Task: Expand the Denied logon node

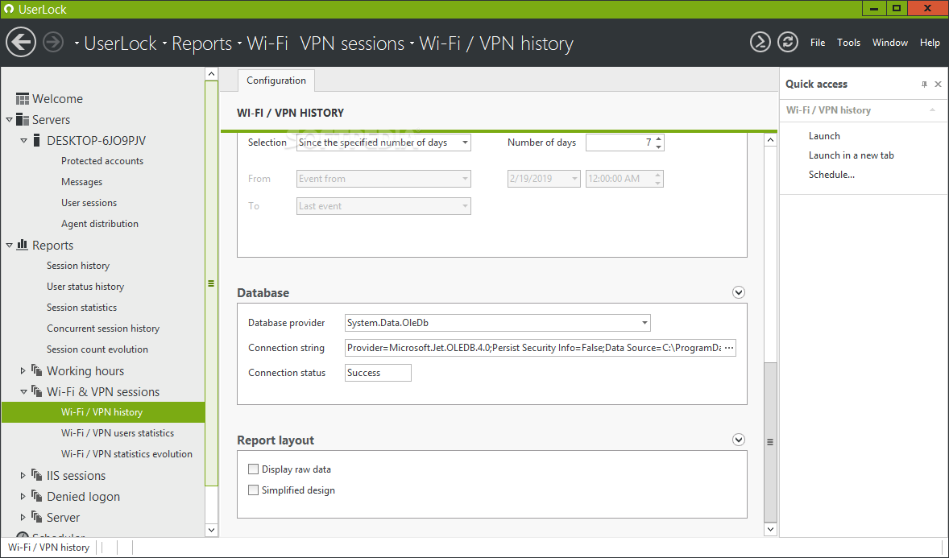Action: click(x=23, y=496)
